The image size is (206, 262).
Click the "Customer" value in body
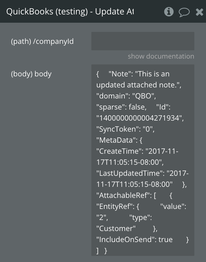pyautogui.click(x=116, y=229)
